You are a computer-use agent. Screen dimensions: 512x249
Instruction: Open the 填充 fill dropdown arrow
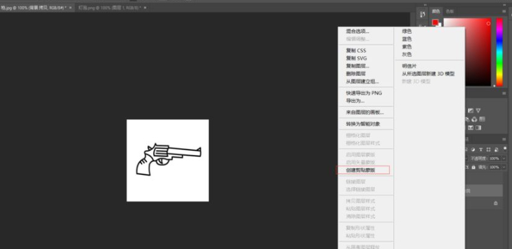(504, 167)
